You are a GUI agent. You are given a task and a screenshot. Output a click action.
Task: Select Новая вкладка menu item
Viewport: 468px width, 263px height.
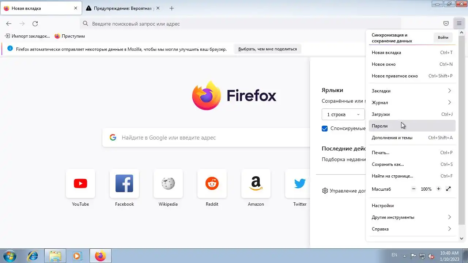click(412, 52)
